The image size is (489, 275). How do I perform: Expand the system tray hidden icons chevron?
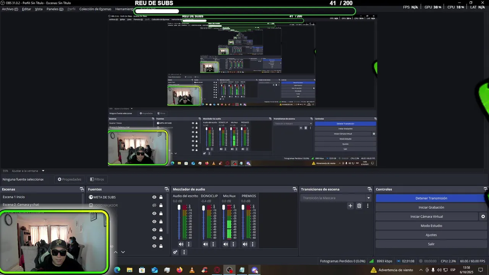[x=421, y=270]
